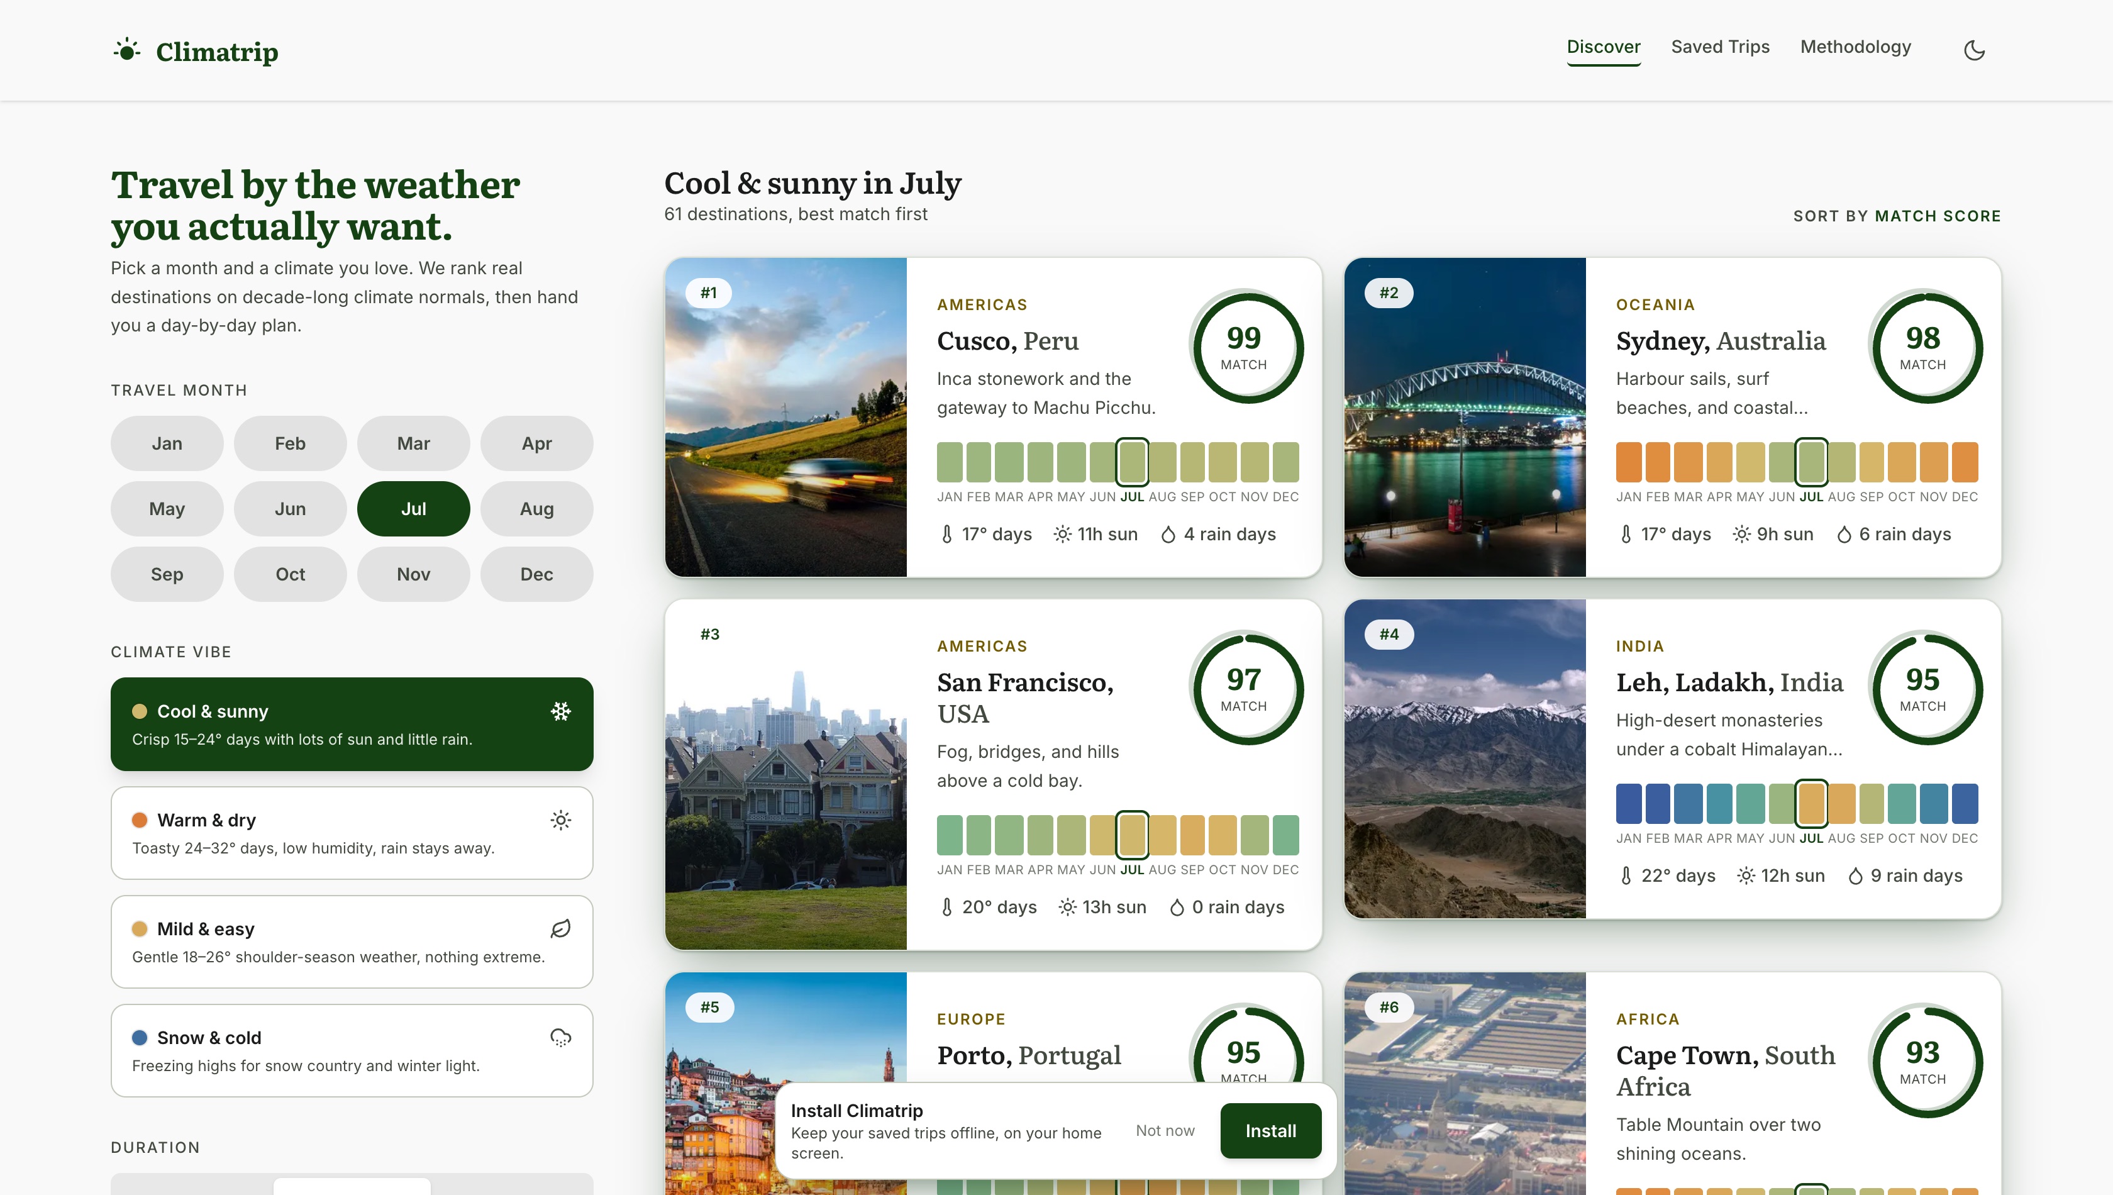Click JAN swatch on San Francisco card
This screenshot has width=2113, height=1195.
(x=950, y=835)
